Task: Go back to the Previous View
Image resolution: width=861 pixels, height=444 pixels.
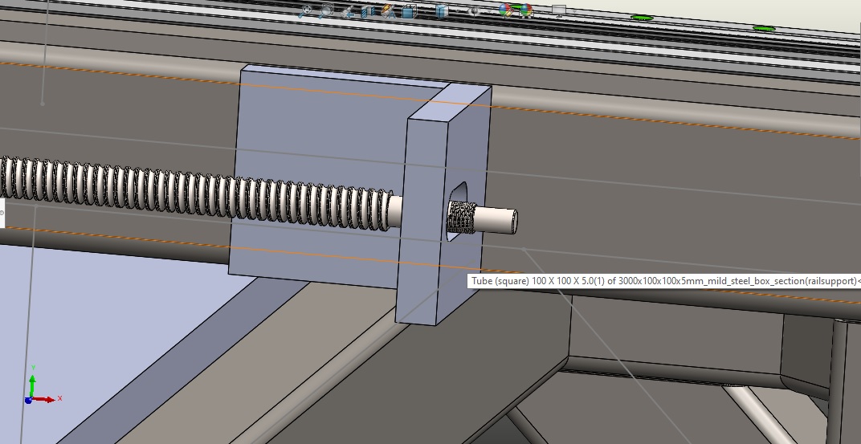Action: [348, 11]
